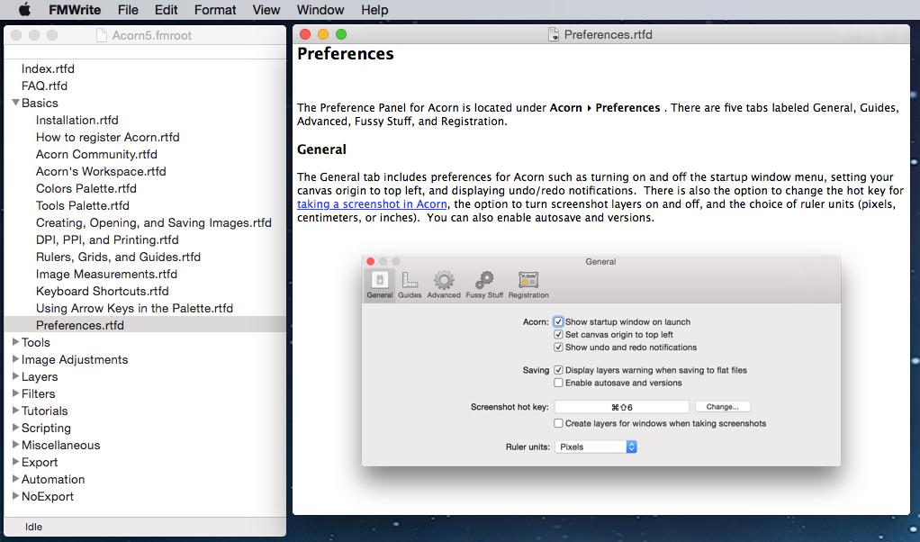Select DPI, PPI, and Printing.rtfd
Viewport: 920px width, 542px height.
(x=107, y=239)
